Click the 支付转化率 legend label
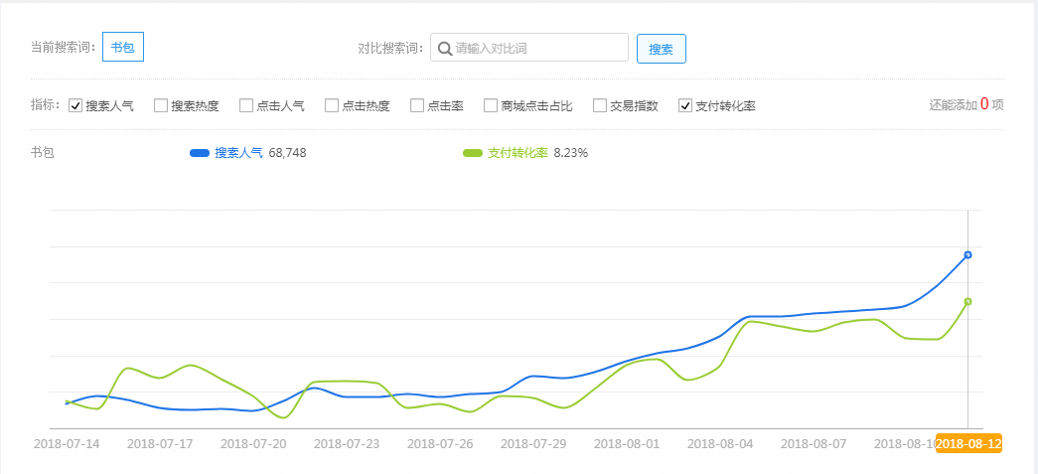1038x474 pixels. [x=518, y=153]
